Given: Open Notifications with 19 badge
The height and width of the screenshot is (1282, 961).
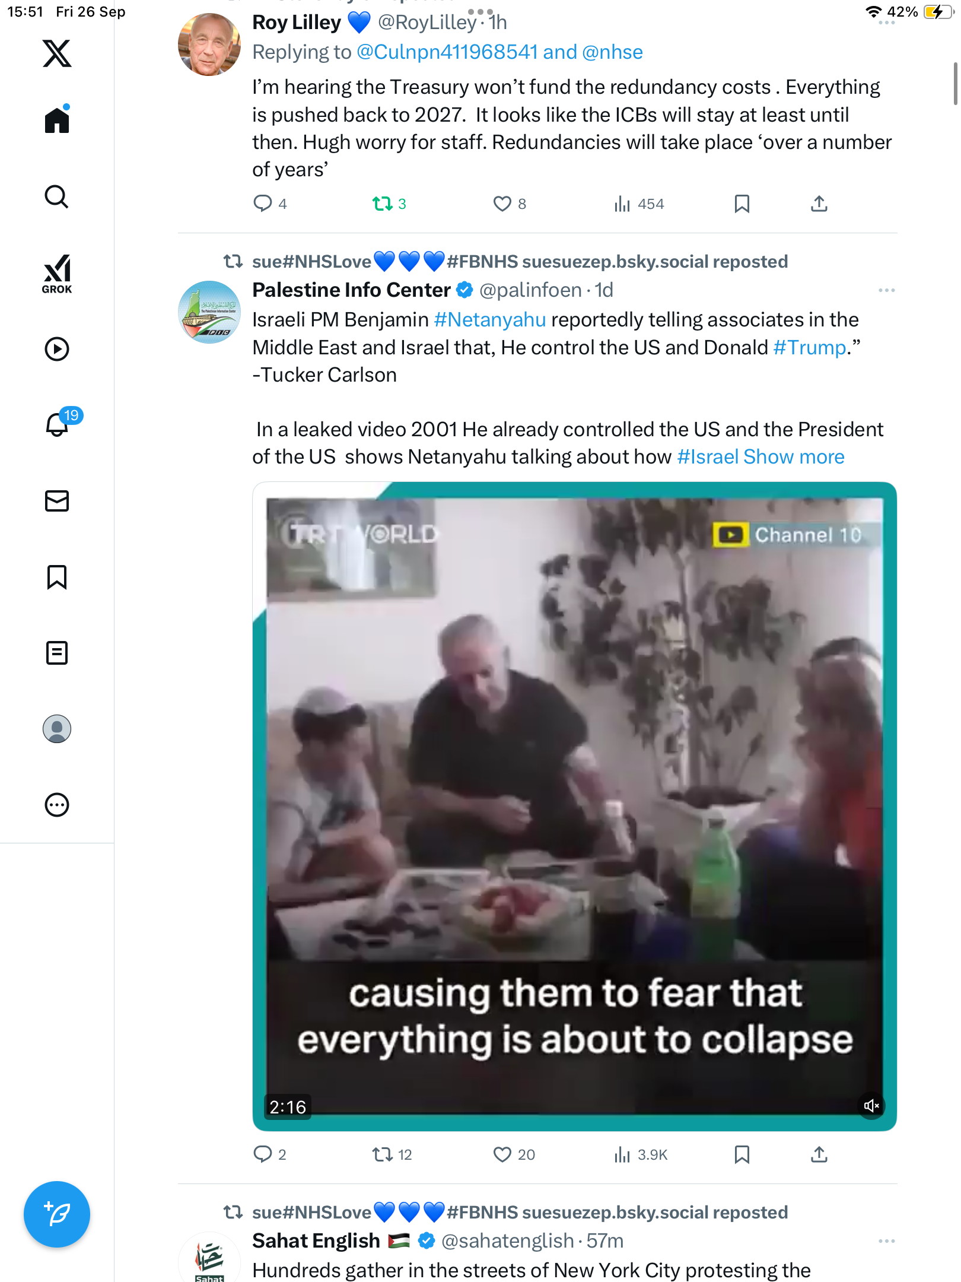Looking at the screenshot, I should click(x=58, y=424).
